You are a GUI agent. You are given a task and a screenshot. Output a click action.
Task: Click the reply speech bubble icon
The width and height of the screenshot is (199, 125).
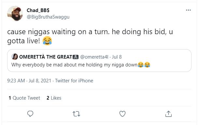click(30, 114)
